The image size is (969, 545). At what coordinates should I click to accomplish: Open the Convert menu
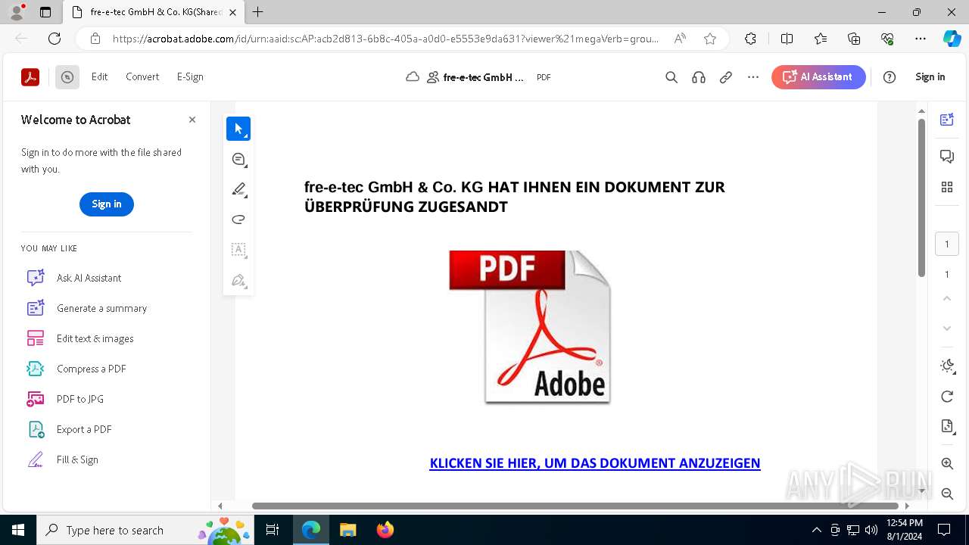142,76
